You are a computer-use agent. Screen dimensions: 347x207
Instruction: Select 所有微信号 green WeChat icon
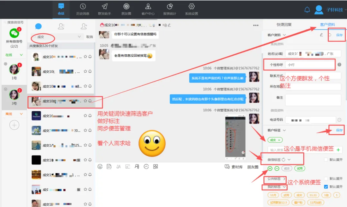point(14,33)
